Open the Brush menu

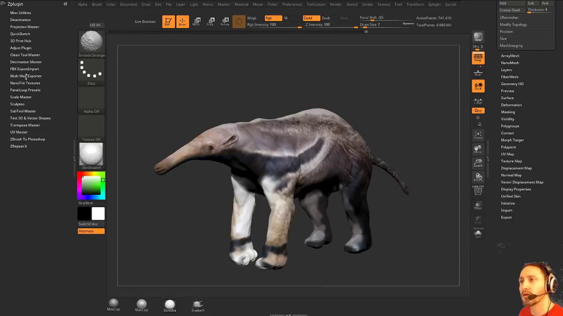[x=97, y=4]
